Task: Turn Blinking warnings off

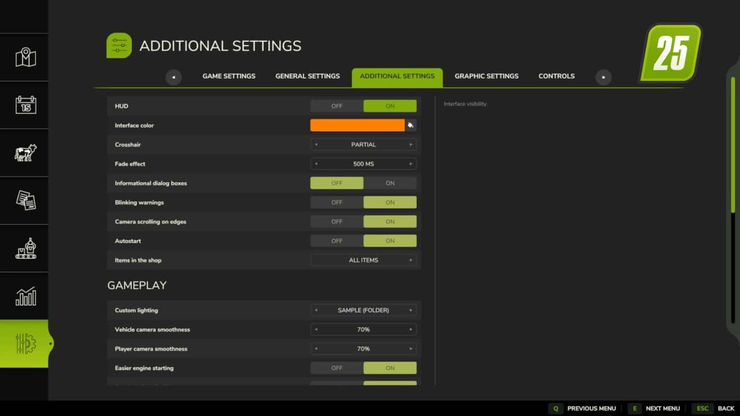Action: (x=337, y=202)
